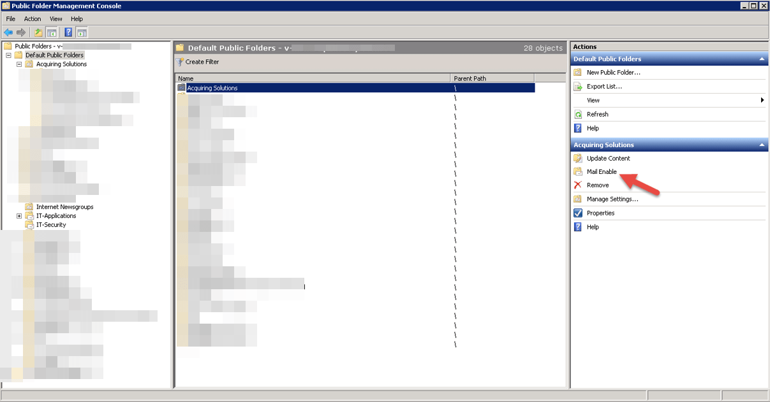Viewport: 770px width, 402px height.
Task: Click the Up one level folder icon
Action: click(38, 32)
